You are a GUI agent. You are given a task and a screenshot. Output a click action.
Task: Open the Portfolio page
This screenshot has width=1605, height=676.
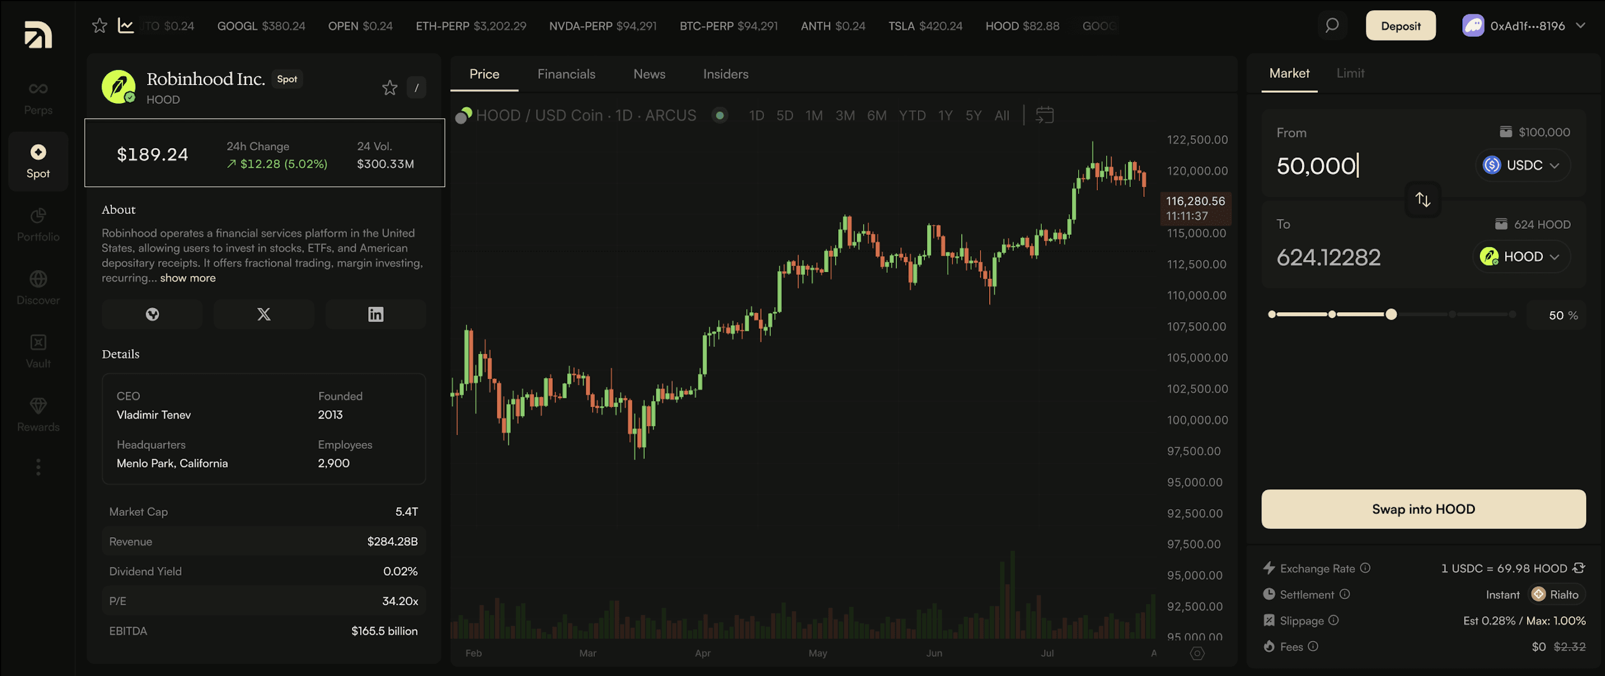pyautogui.click(x=38, y=225)
